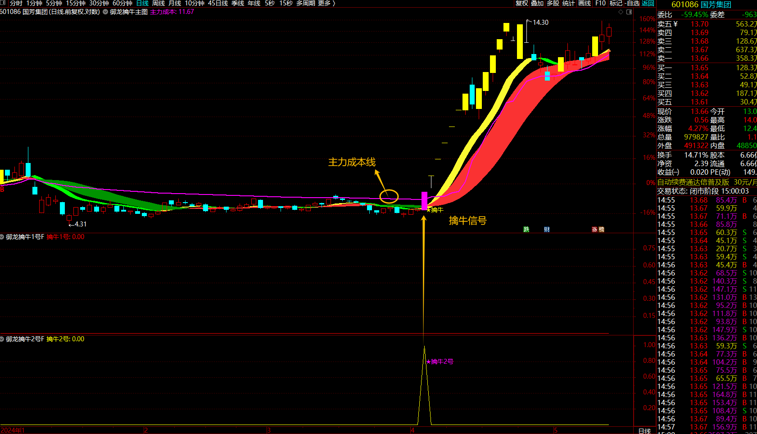Select the 5分钟 period

click(x=54, y=3)
